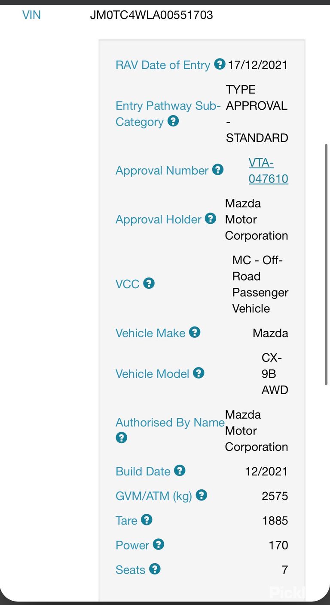Click the page scrollbar on the right

[326, 265]
